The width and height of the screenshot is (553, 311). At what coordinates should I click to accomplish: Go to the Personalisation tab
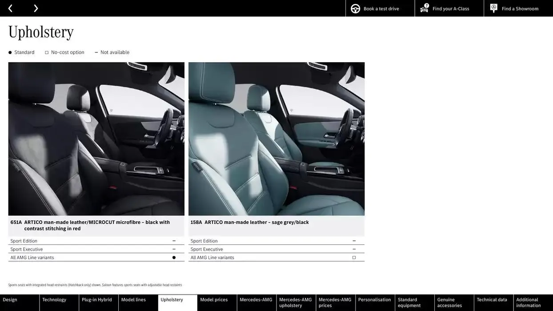(x=376, y=303)
